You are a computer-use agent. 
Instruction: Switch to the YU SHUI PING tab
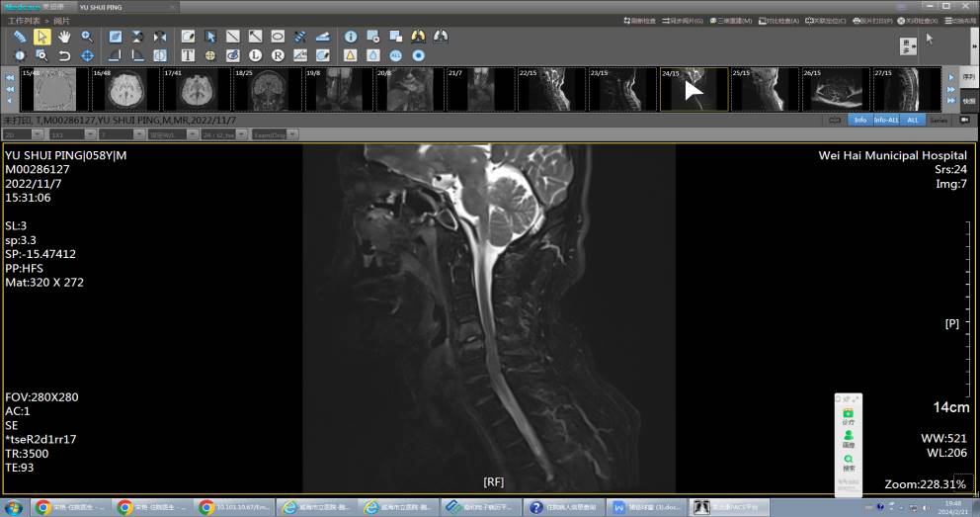click(100, 7)
